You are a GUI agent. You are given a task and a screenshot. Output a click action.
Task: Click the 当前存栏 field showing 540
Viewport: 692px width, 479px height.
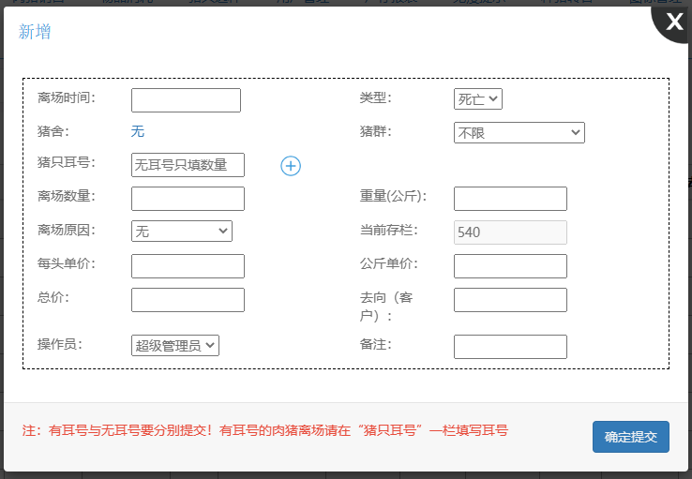click(x=510, y=232)
